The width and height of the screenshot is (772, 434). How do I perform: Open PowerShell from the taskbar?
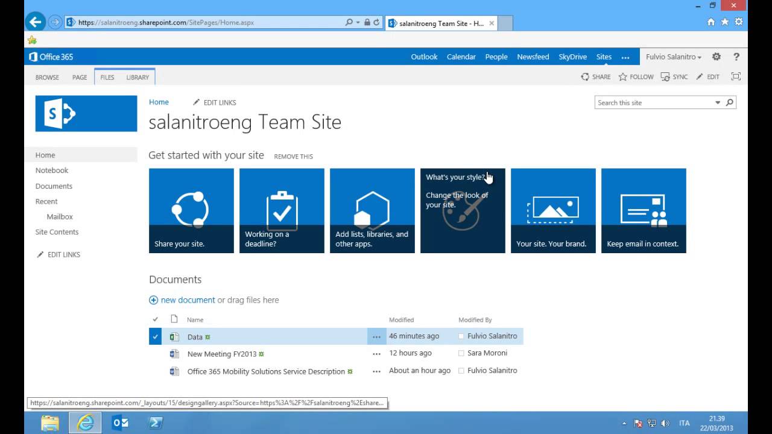(156, 423)
